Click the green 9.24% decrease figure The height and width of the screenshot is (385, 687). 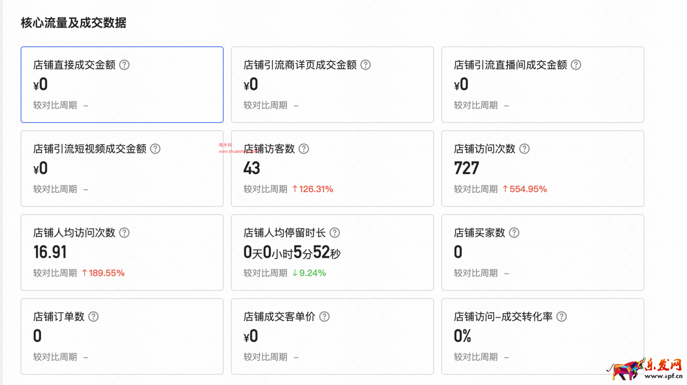309,273
